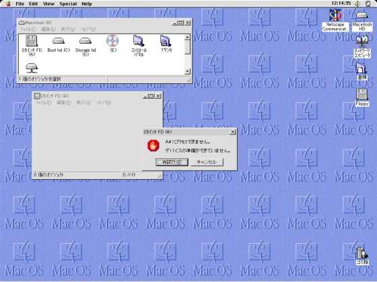The image size is (377, 282).
Task: Select the Boot hd (C:) drive icon
Action: (x=59, y=41)
